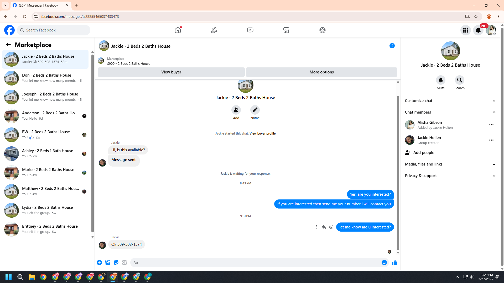Open a new browser tab
Viewport: 504px width, 283px height.
(77, 5)
